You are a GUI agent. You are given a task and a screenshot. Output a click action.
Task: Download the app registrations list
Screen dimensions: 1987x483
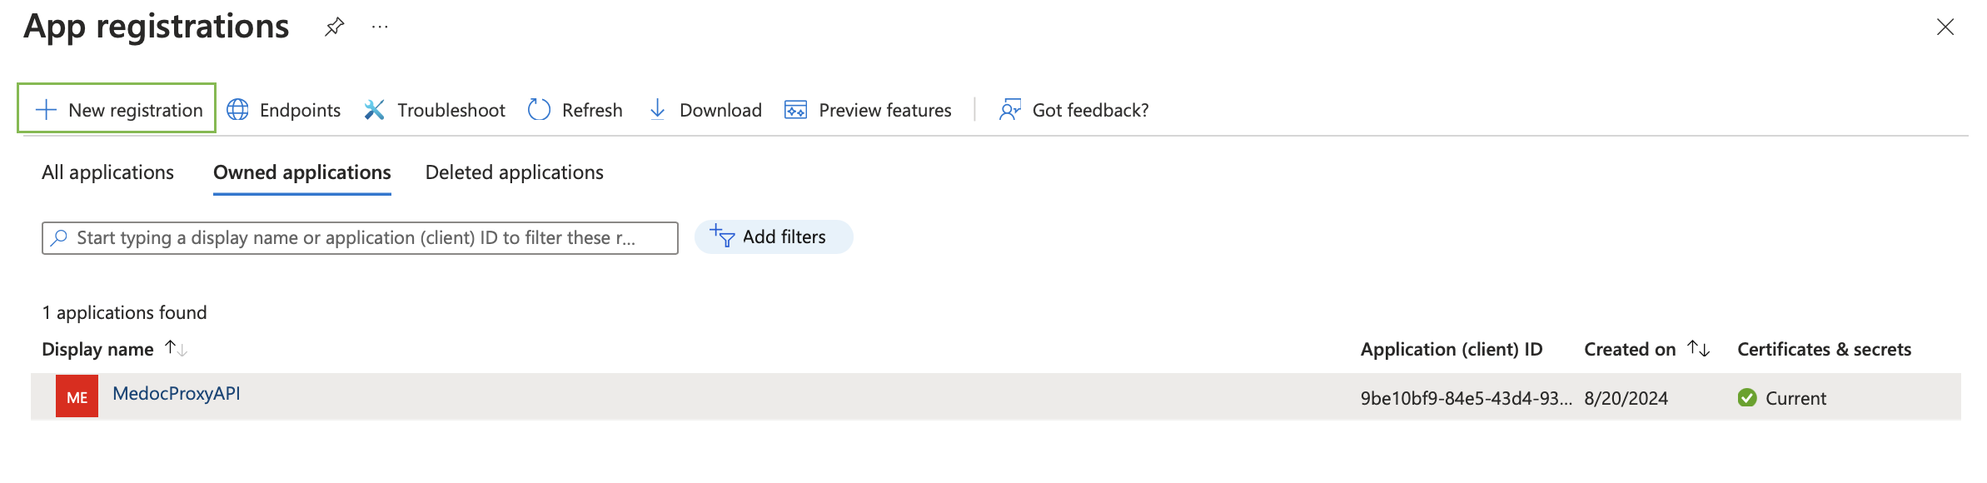click(x=705, y=110)
